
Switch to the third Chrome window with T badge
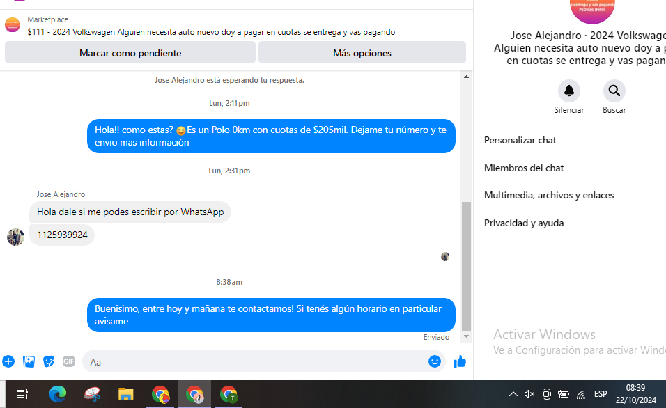229,394
